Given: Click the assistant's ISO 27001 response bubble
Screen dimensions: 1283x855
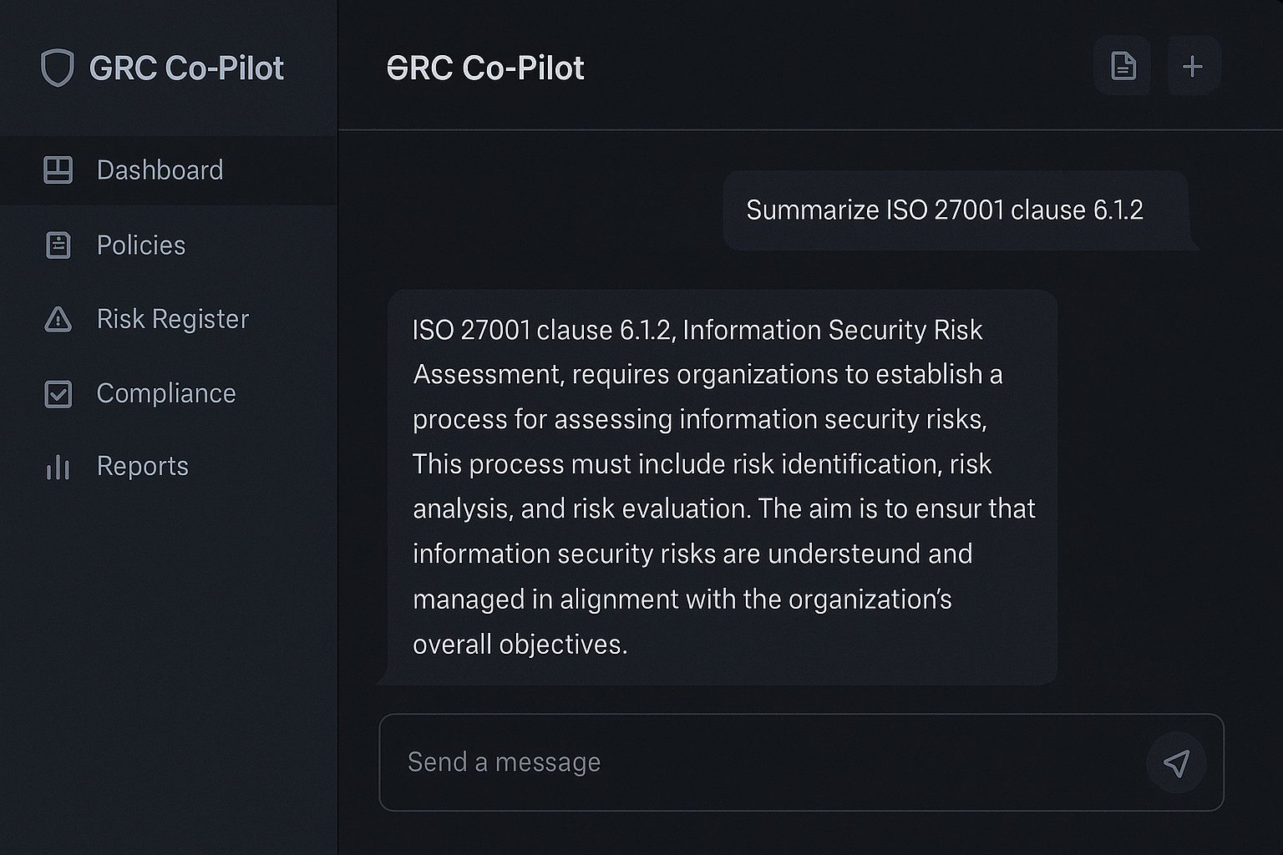Looking at the screenshot, I should point(722,488).
